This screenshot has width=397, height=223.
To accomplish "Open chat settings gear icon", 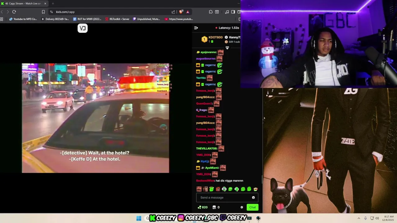I will [242, 207].
